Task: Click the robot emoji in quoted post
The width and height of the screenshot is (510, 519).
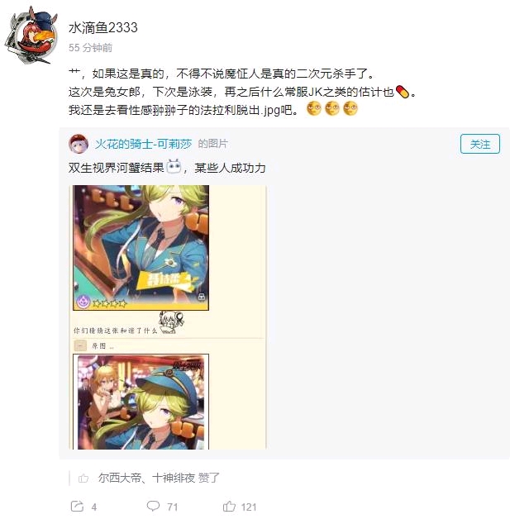Action: pyautogui.click(x=174, y=166)
